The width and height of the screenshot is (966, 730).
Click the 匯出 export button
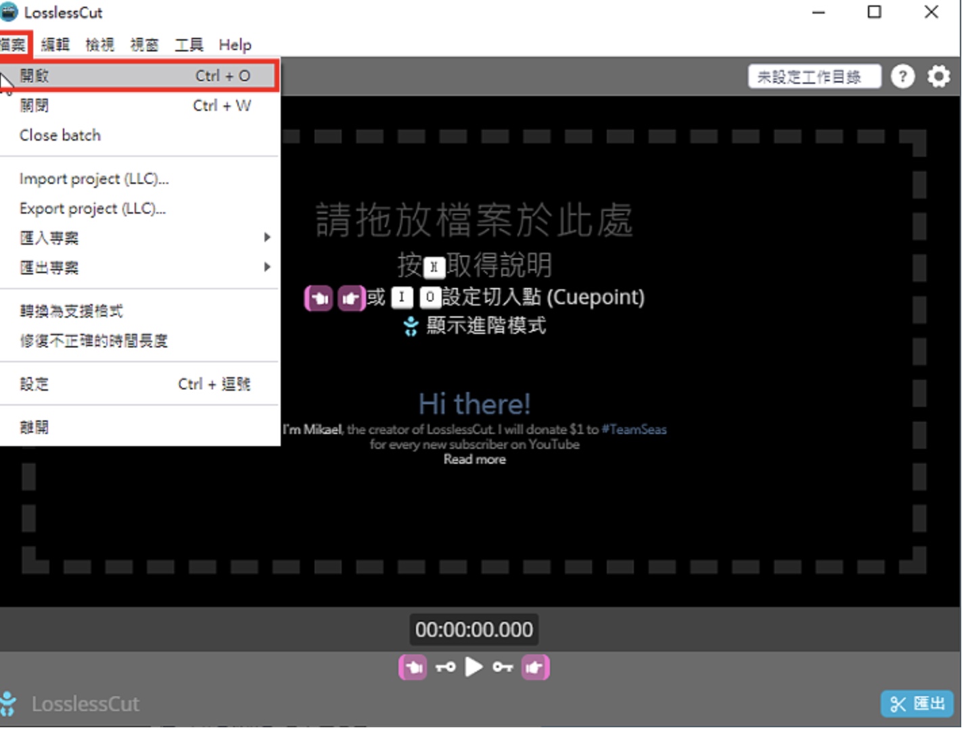point(917,704)
